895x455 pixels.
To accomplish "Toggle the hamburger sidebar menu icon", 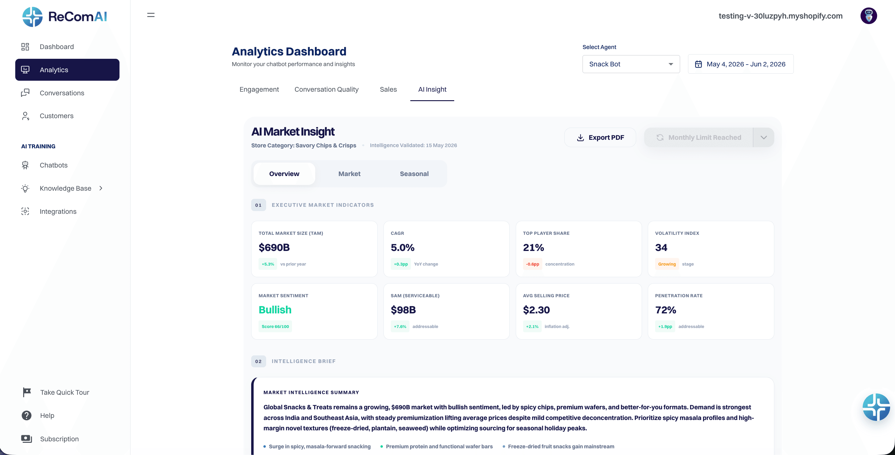I will [x=151, y=15].
